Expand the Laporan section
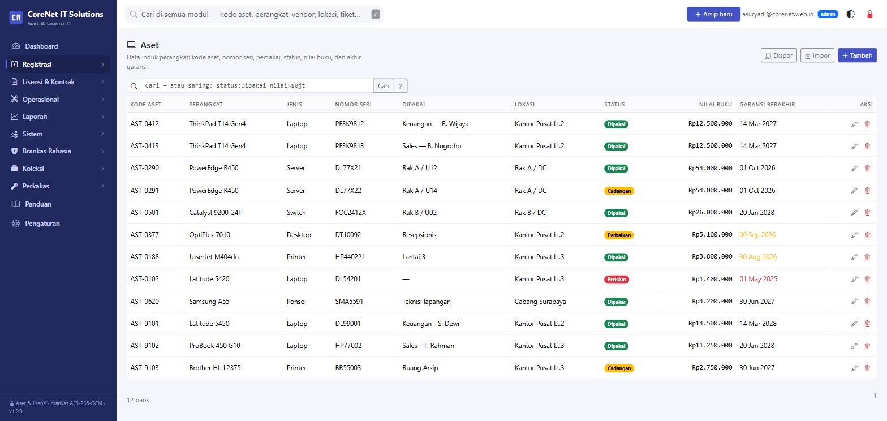 pos(58,117)
